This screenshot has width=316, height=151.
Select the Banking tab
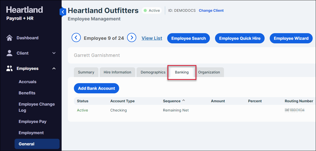point(182,72)
